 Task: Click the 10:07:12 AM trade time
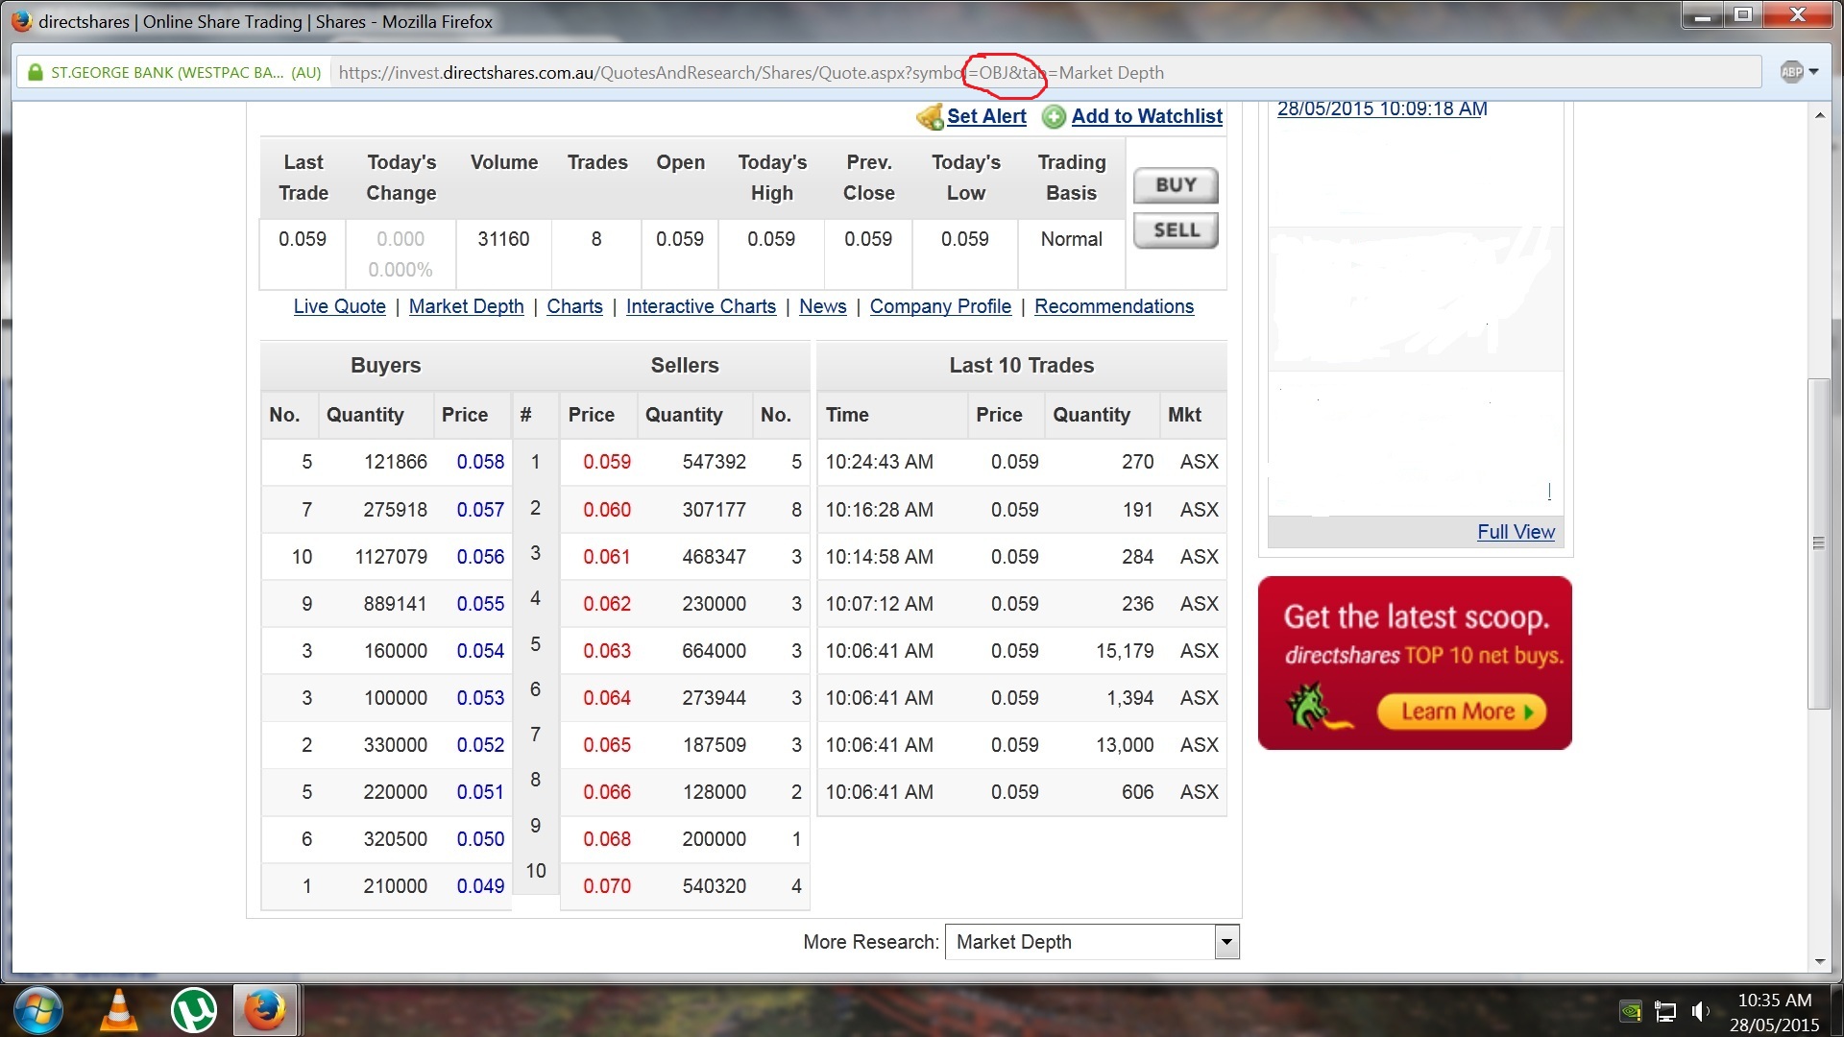click(x=879, y=604)
